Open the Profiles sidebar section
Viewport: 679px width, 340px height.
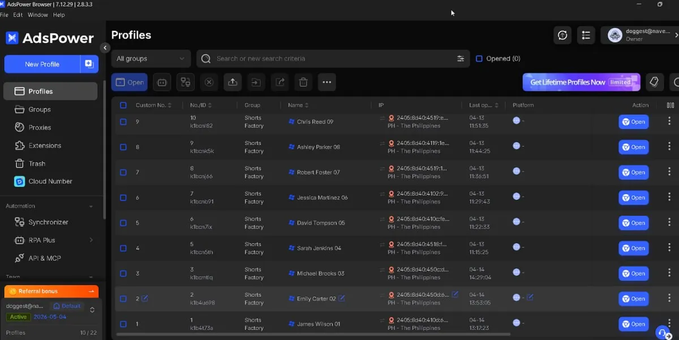click(x=50, y=91)
